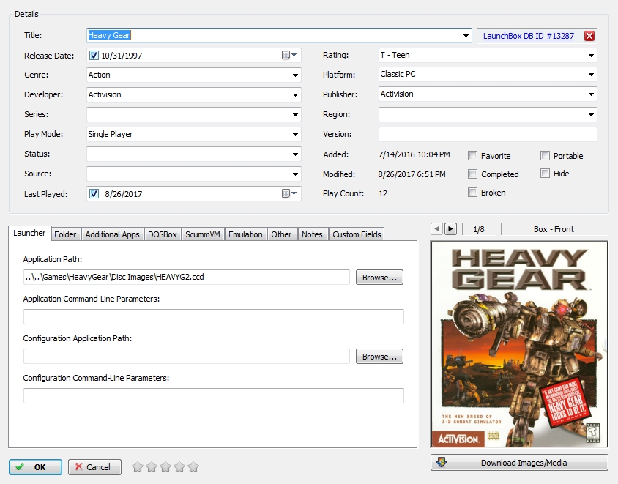Image resolution: width=618 pixels, height=484 pixels.
Task: Open the Developer dropdown
Action: [x=295, y=94]
